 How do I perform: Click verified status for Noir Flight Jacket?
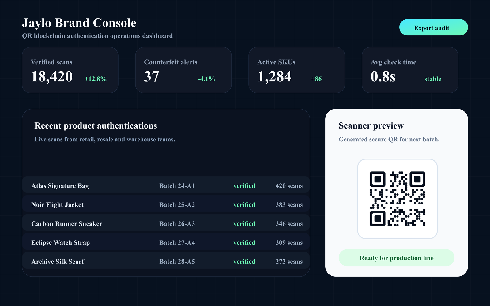pos(244,205)
